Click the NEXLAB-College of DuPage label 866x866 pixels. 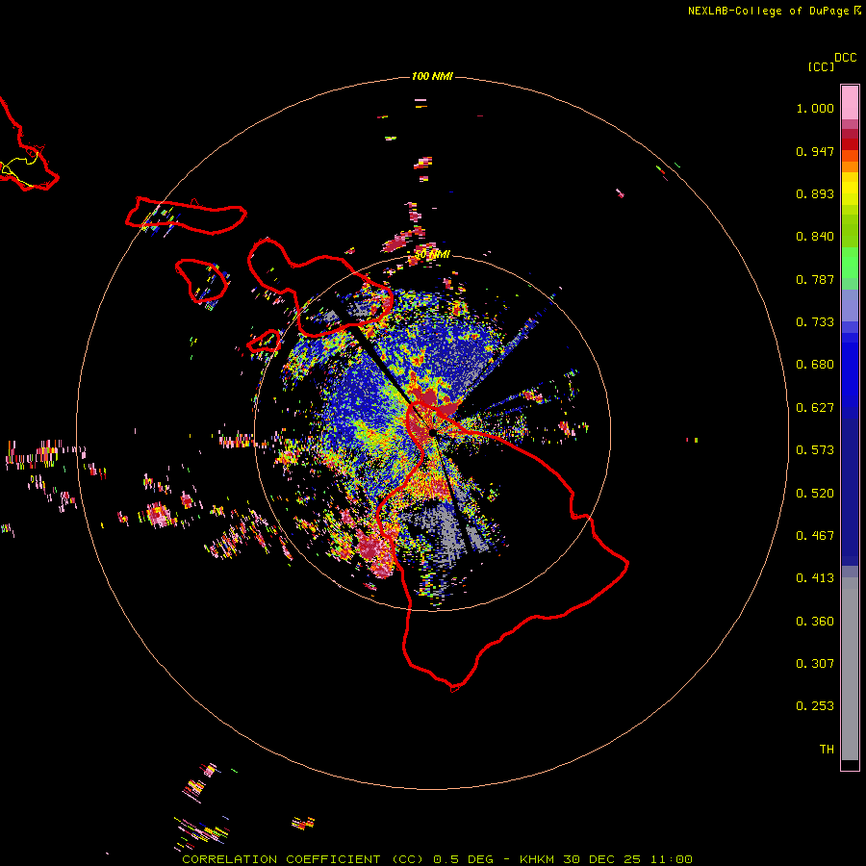point(768,11)
